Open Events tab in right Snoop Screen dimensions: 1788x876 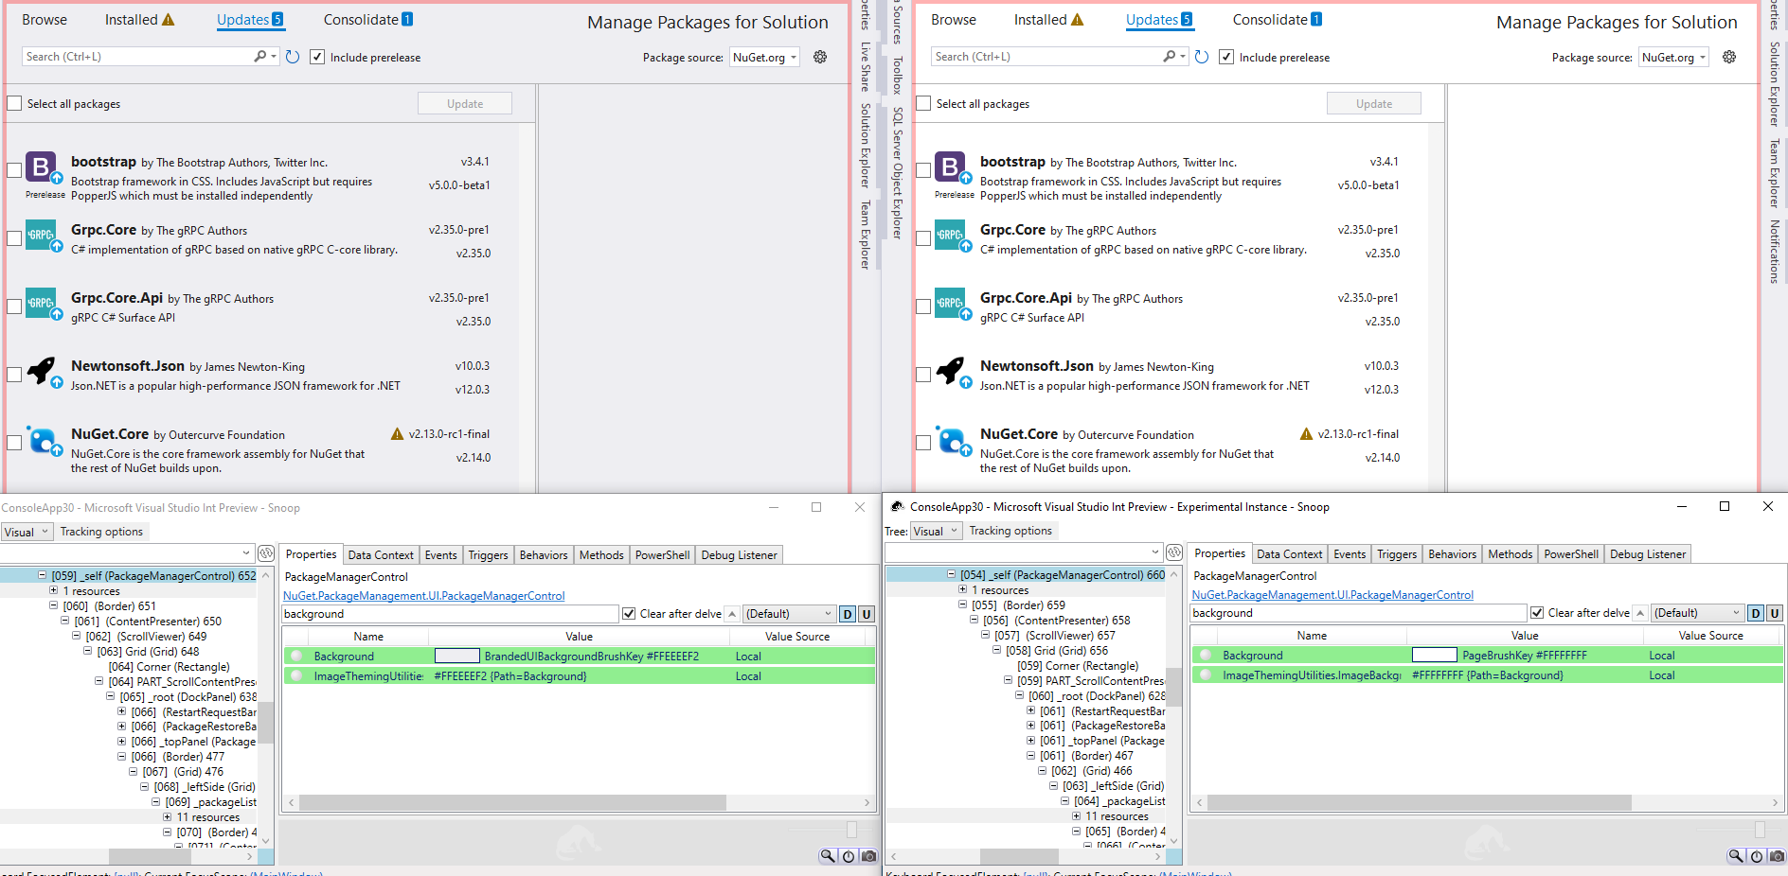(1350, 554)
